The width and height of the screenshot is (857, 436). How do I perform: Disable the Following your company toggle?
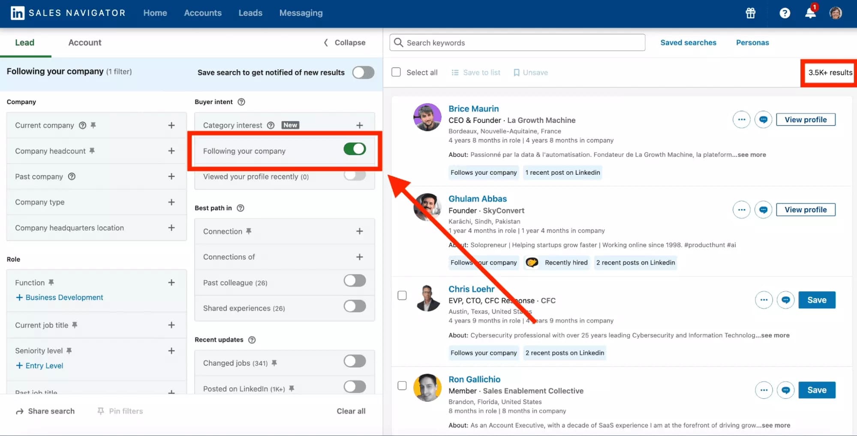[x=355, y=149]
